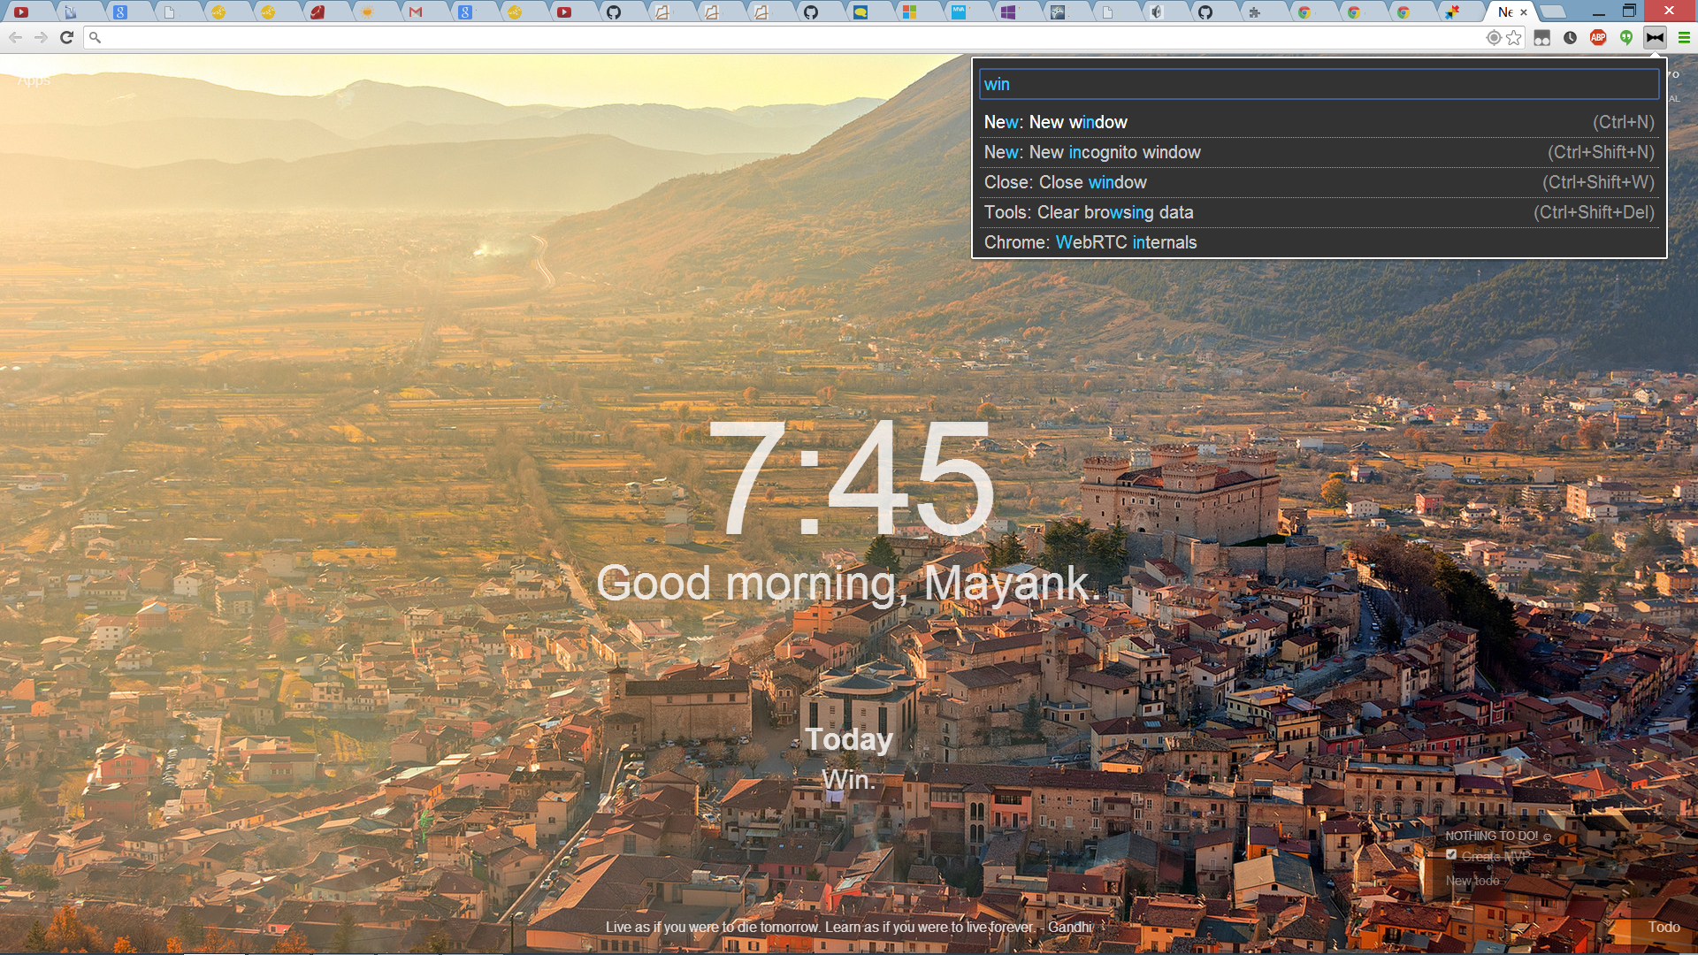
Task: Click the bow-tie command palette extension icon
Action: click(1655, 37)
